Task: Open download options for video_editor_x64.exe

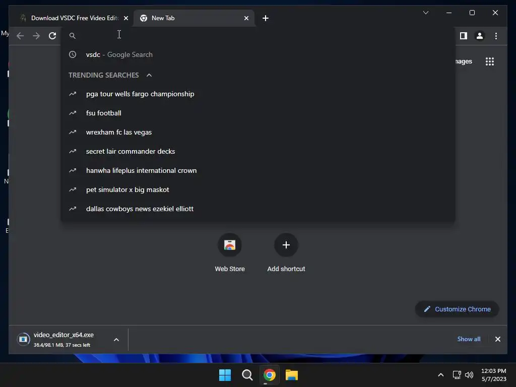Action: coord(116,340)
